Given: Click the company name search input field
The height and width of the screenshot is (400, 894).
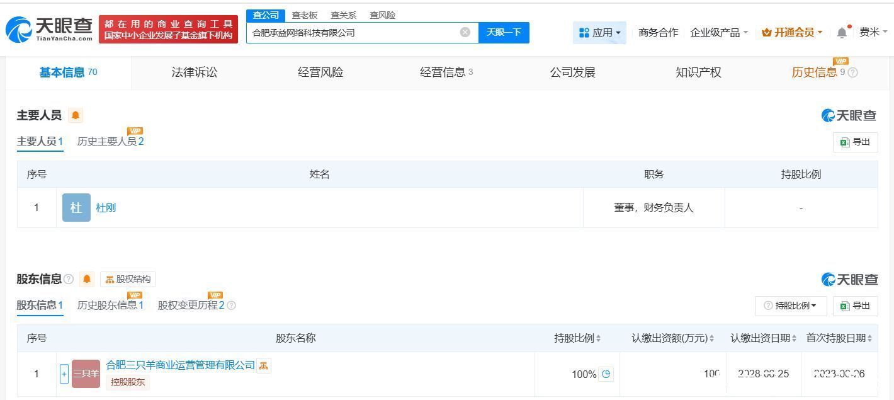Looking at the screenshot, I should click(353, 32).
